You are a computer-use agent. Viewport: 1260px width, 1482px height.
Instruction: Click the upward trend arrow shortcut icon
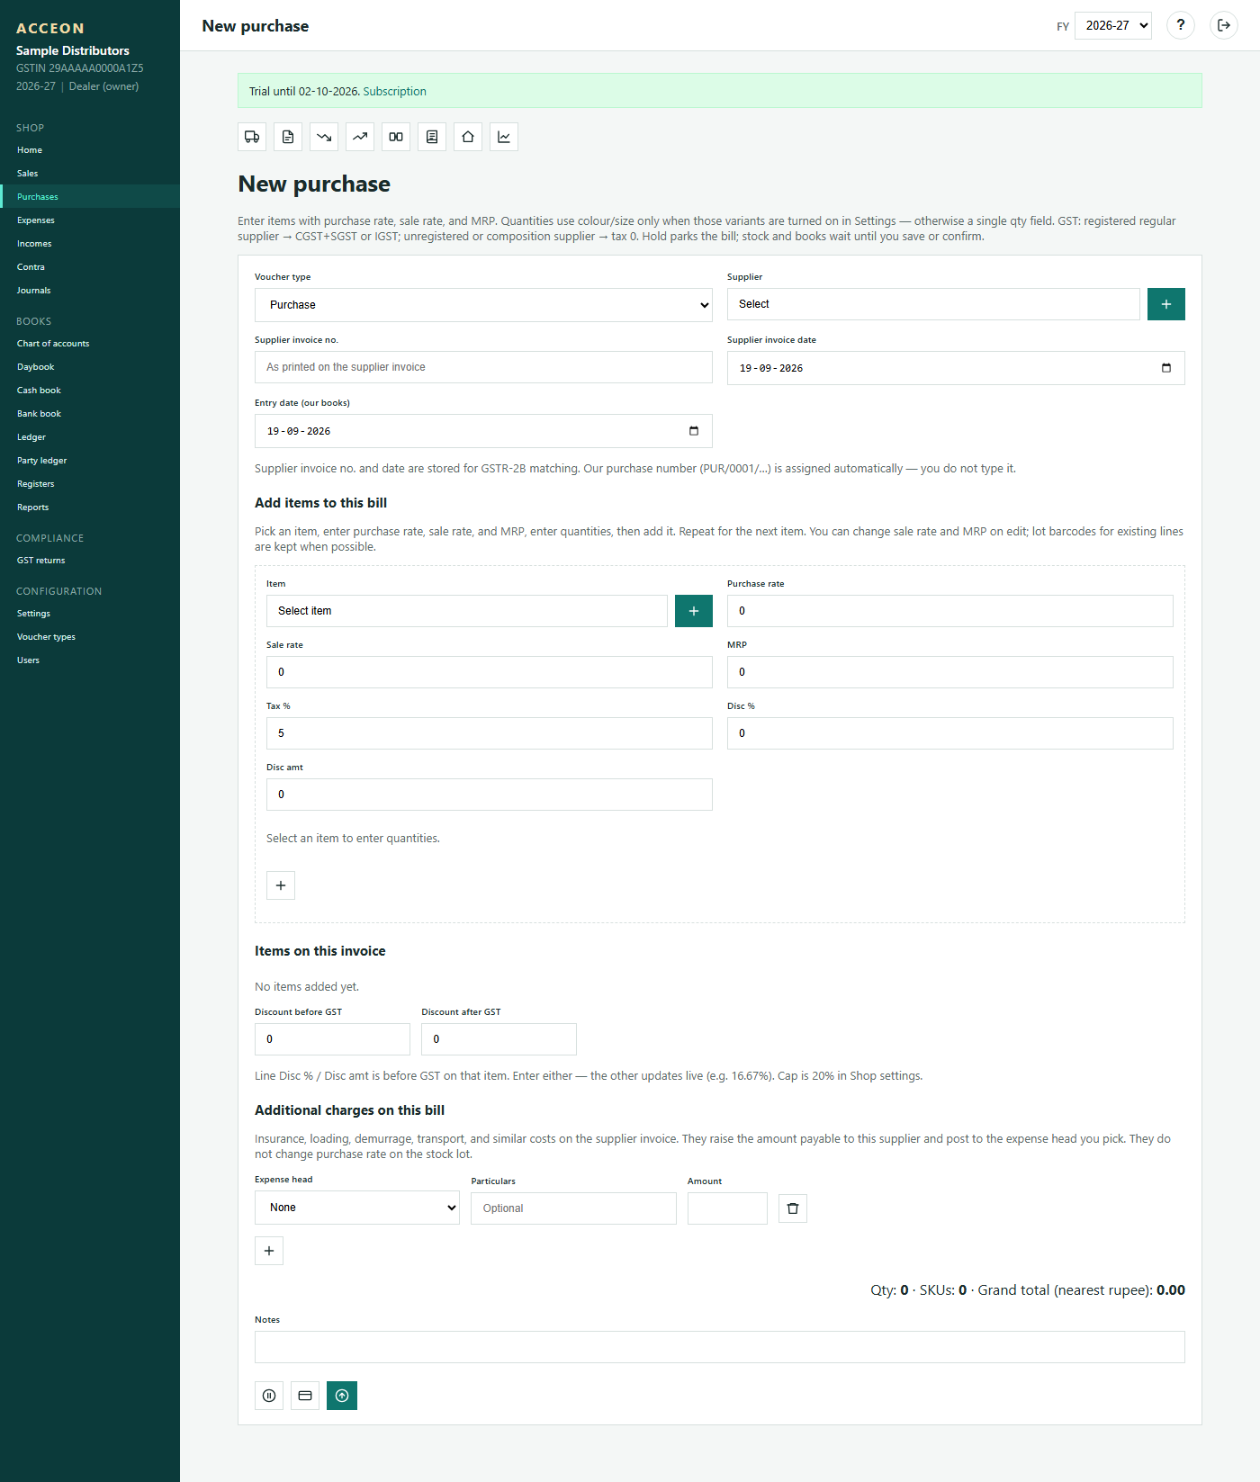[360, 137]
